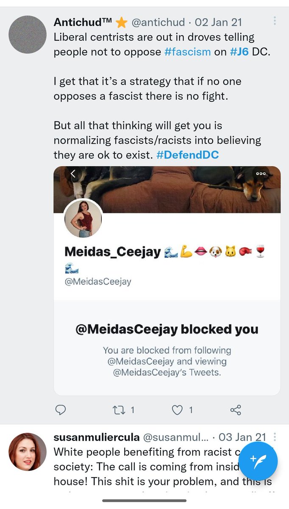Open the #fascism hashtag
Viewport: 289px width, 509px height.
(x=187, y=52)
